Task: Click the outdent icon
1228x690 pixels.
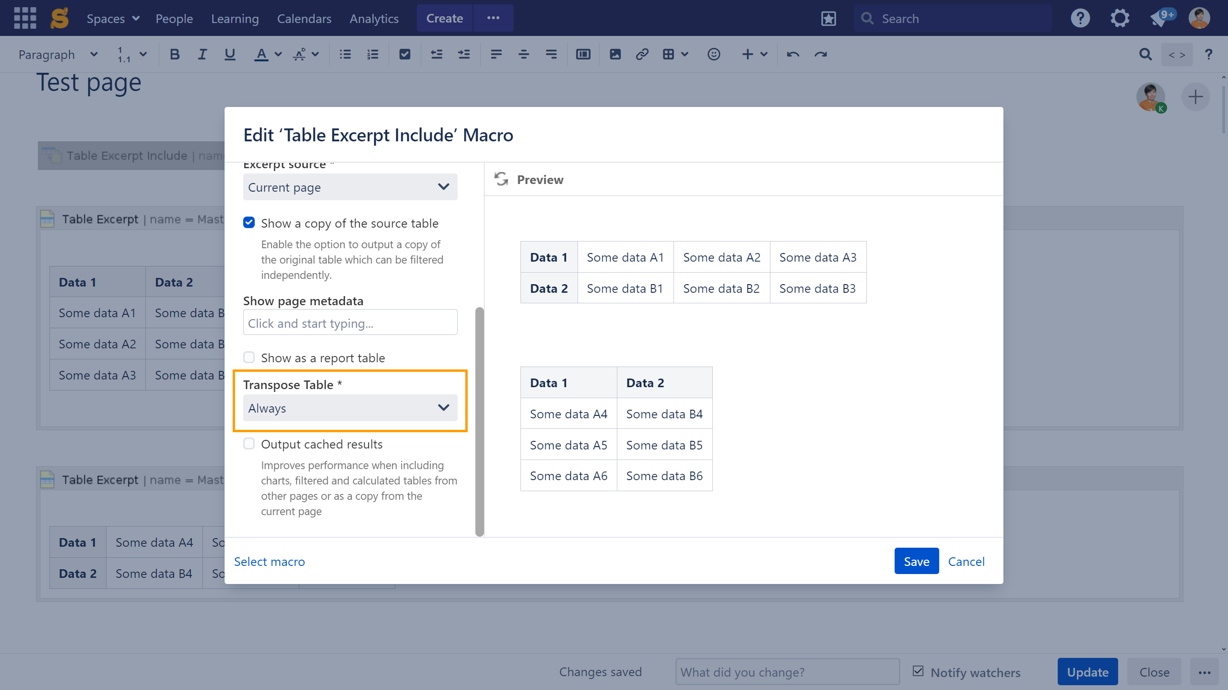Action: (x=436, y=54)
